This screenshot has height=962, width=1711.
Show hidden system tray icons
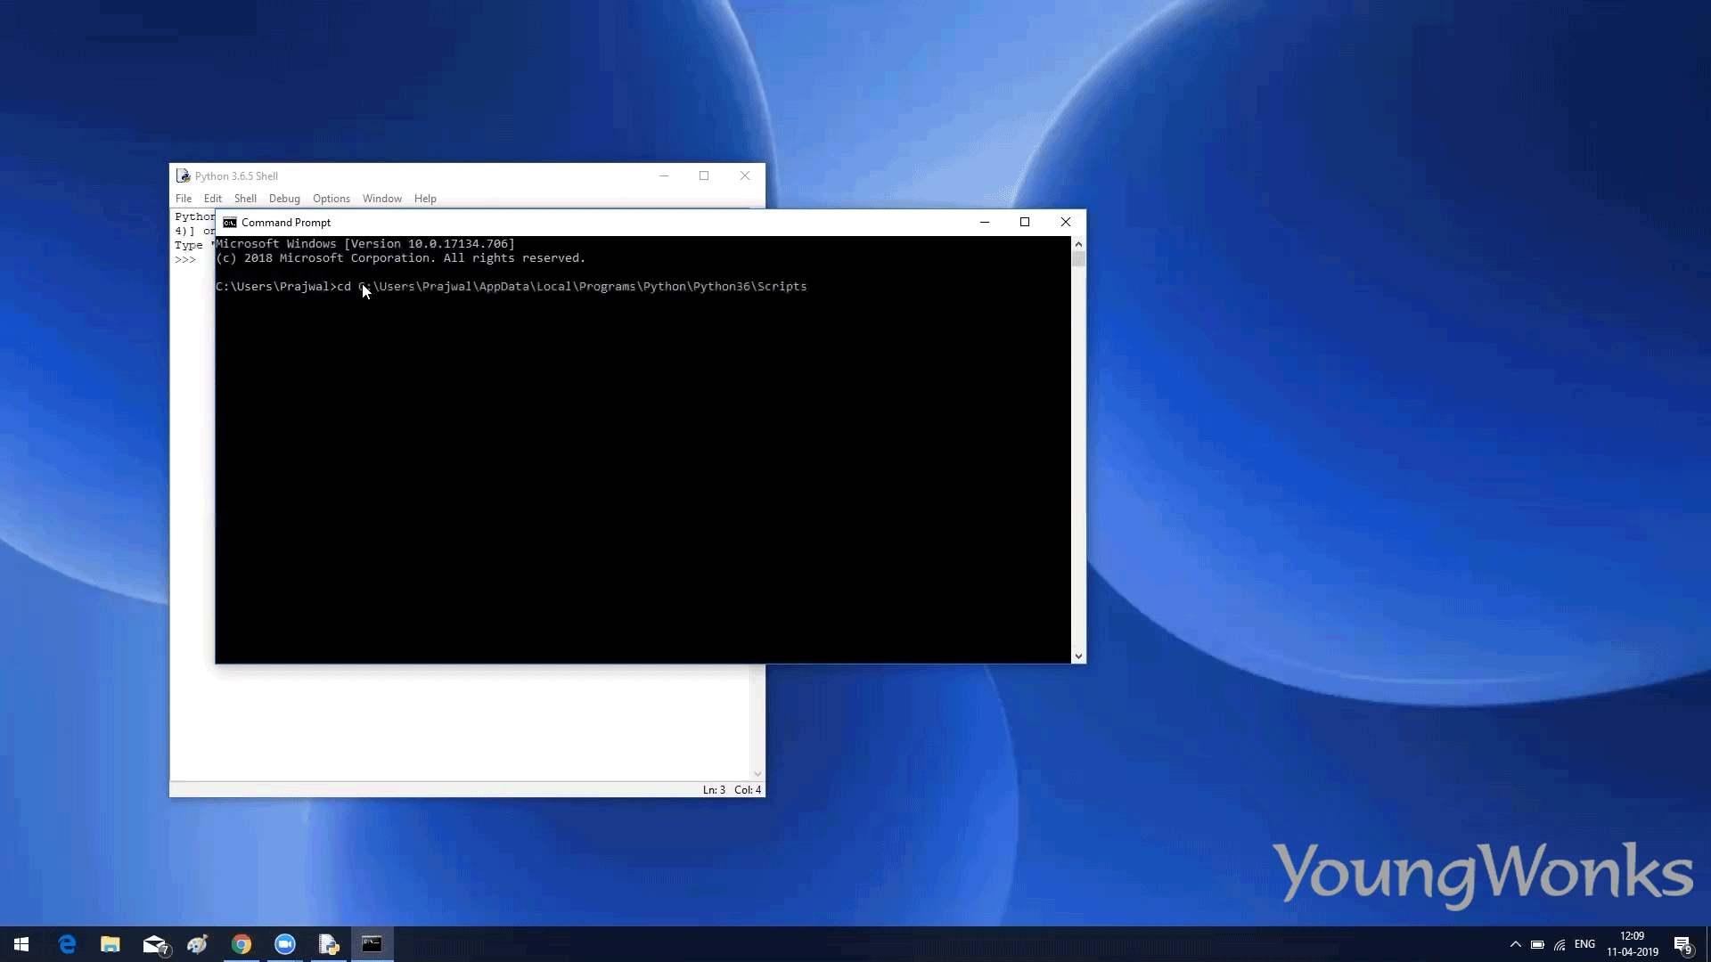click(1515, 944)
